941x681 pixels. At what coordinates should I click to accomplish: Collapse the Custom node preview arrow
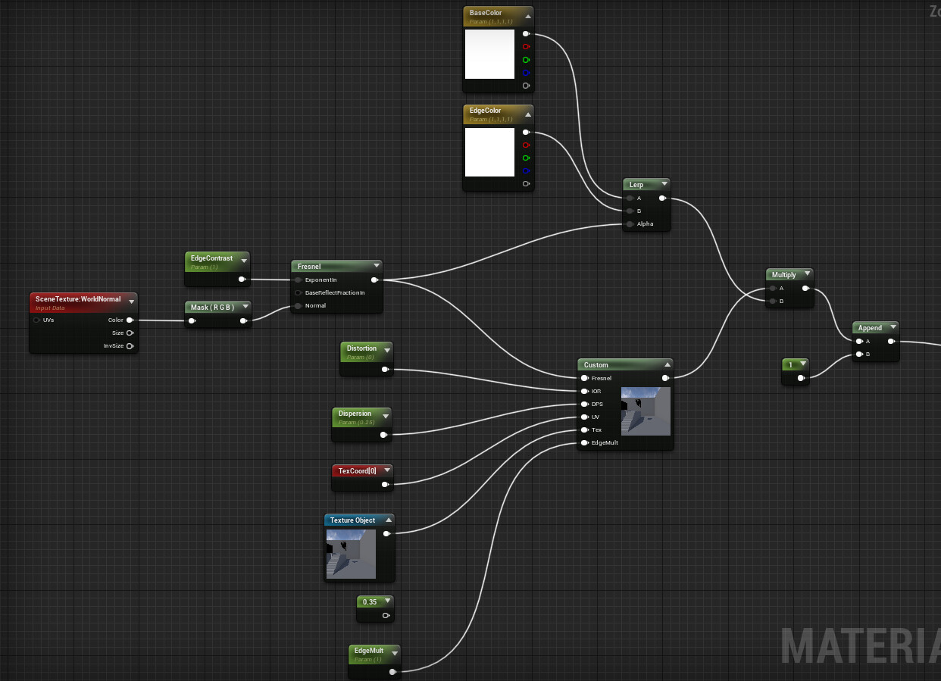(666, 364)
